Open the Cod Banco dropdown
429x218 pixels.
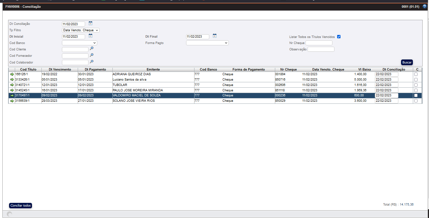pyautogui.click(x=79, y=43)
